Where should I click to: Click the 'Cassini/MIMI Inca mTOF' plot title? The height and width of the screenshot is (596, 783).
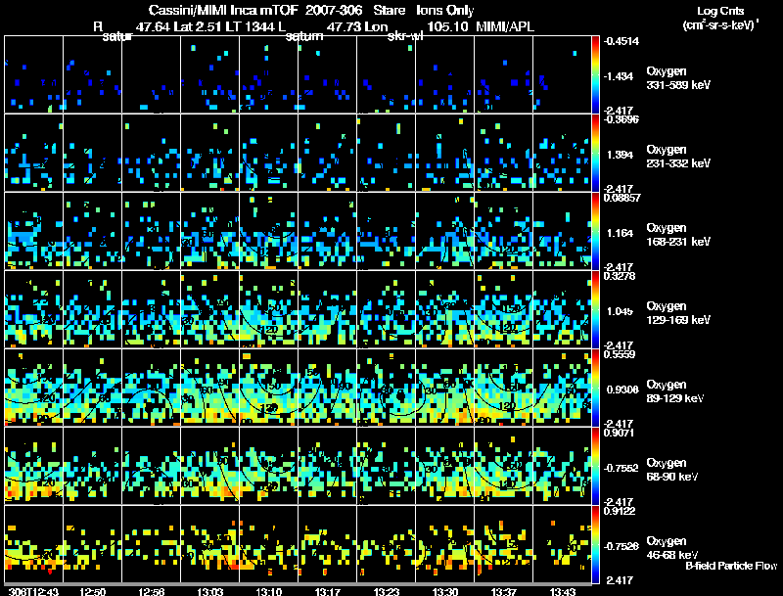coord(224,11)
